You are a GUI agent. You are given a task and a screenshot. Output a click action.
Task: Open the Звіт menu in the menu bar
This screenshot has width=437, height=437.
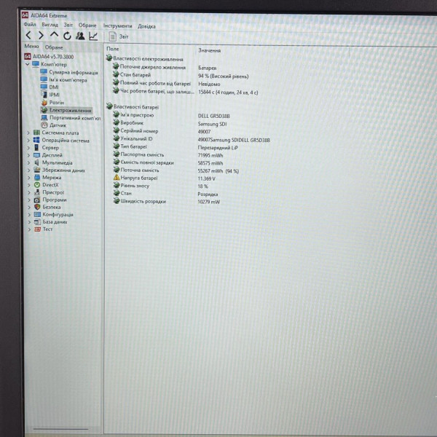click(68, 25)
